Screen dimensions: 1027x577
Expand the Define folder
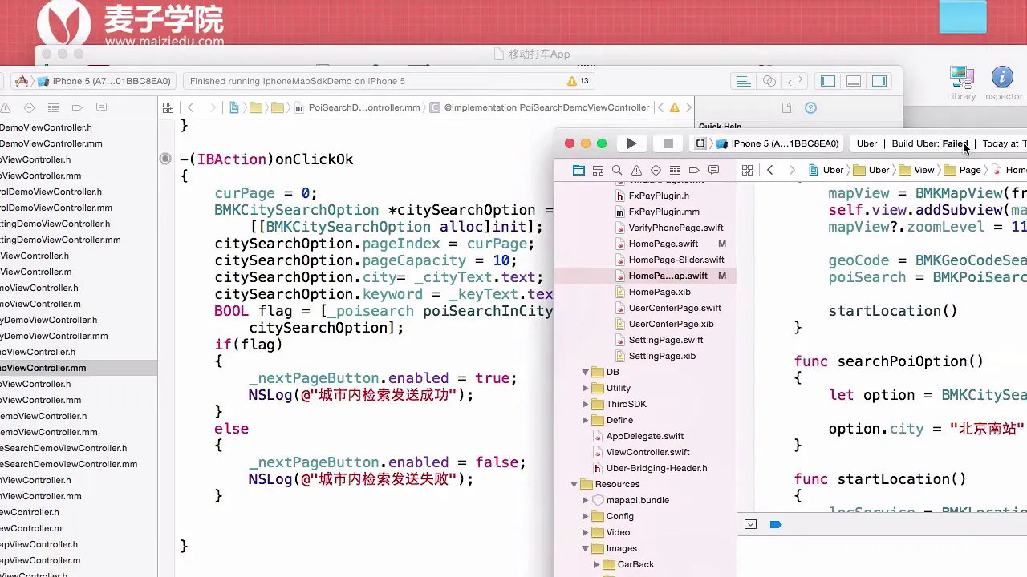tap(585, 420)
